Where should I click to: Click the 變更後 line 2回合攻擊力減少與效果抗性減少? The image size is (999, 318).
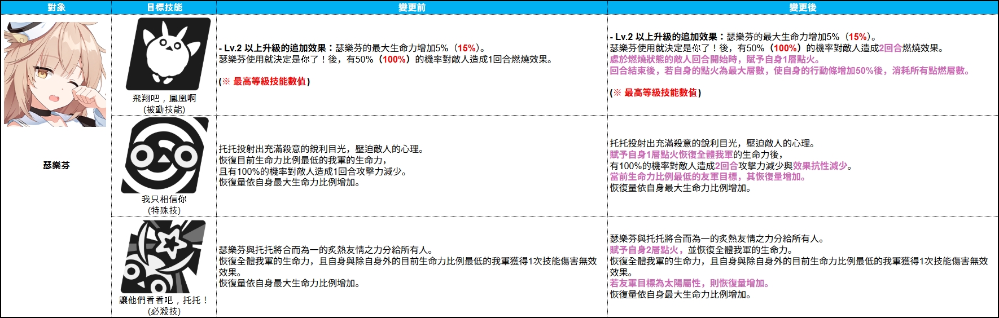coord(731,166)
